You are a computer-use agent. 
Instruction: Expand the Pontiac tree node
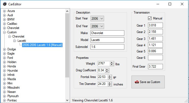click(x=4, y=100)
